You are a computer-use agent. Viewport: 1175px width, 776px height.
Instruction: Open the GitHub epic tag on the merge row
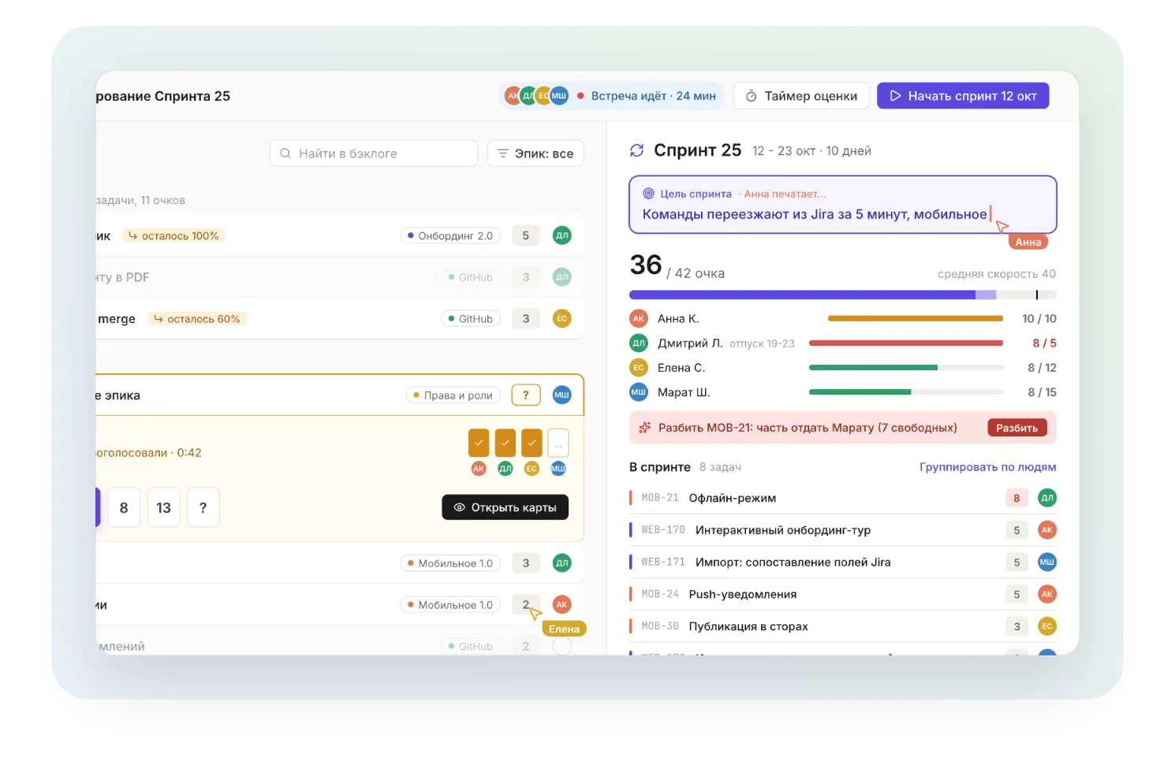[471, 319]
